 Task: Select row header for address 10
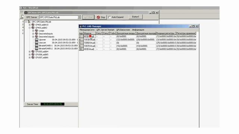pyautogui.click(x=81, y=49)
